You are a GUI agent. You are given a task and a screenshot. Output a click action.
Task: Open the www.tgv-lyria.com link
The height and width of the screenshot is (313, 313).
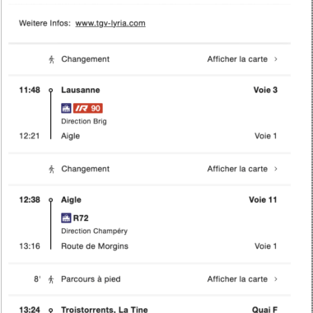coord(110,24)
